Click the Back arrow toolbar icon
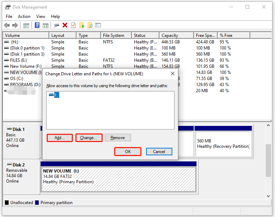Viewport: 275px width, 217px height. [x=7, y=25]
